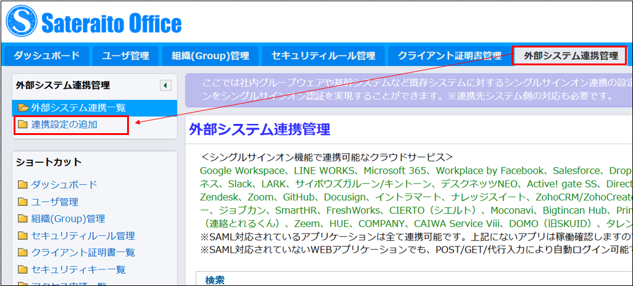Viewport: 633px width, 286px height.
Task: Open the ユーザ管理 shortcut link
Action: [54, 202]
